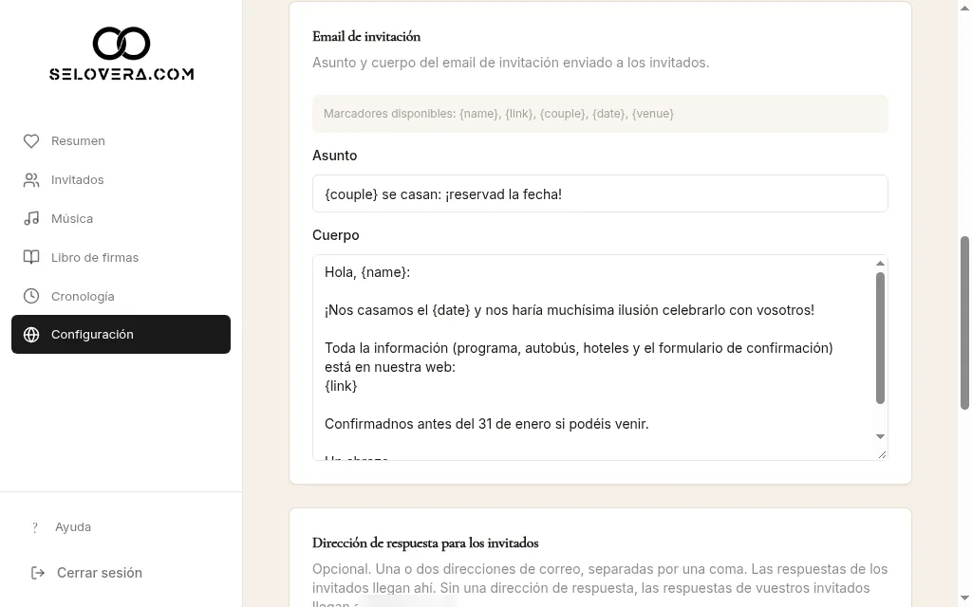This screenshot has height=607, width=972.
Task: Click the 'Hola, {name}:' greeting line
Action: coord(367,272)
